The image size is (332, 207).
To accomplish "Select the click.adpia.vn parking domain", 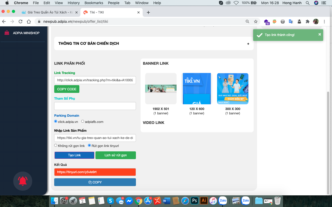I will (56, 121).
